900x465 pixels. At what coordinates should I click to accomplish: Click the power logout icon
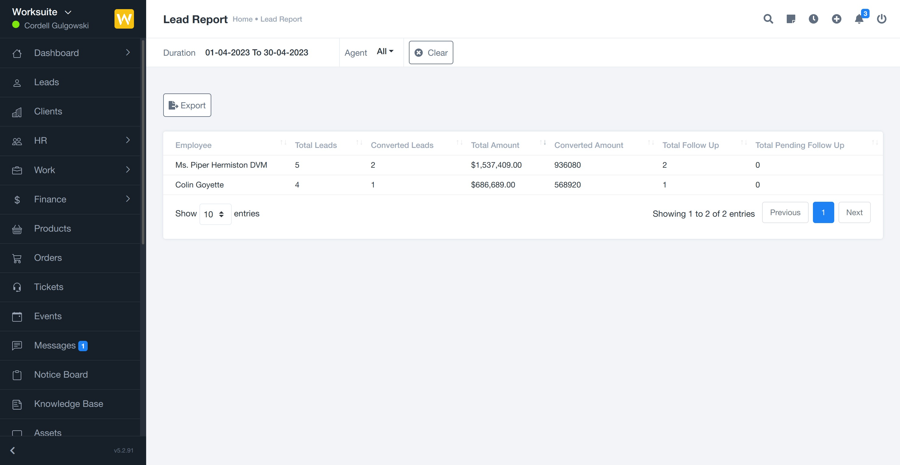[x=881, y=19]
